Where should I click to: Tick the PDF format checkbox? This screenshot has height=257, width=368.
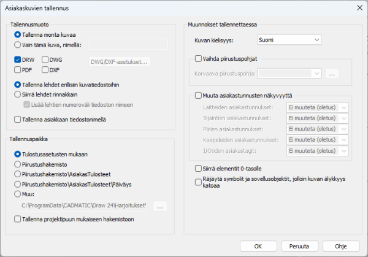pyautogui.click(x=18, y=70)
